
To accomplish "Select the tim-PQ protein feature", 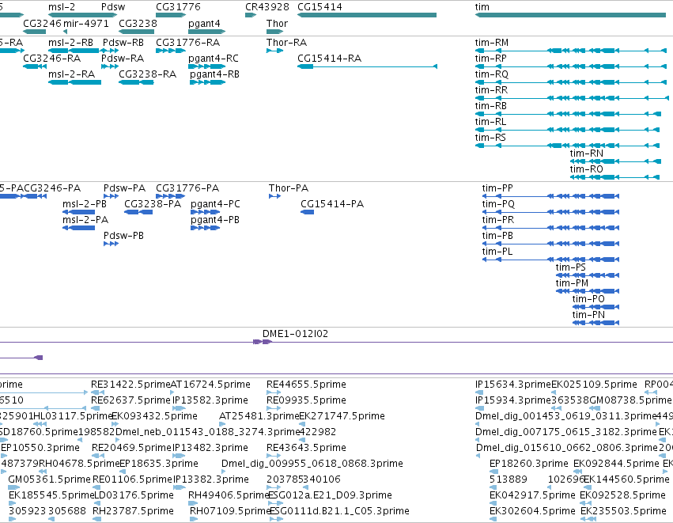I will point(550,212).
